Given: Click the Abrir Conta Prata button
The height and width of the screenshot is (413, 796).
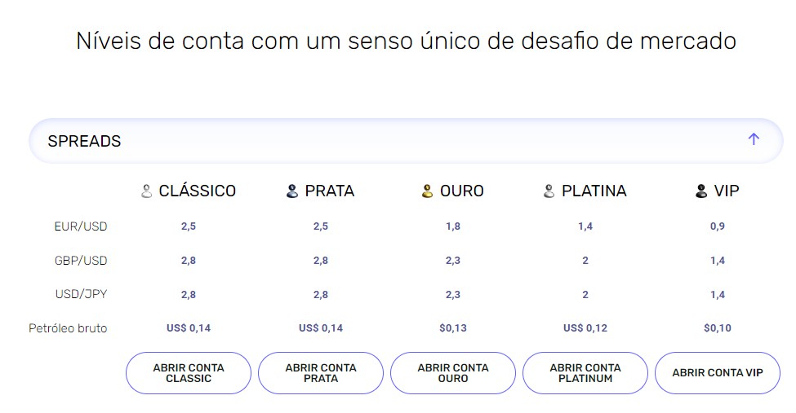Looking at the screenshot, I should click(x=321, y=373).
